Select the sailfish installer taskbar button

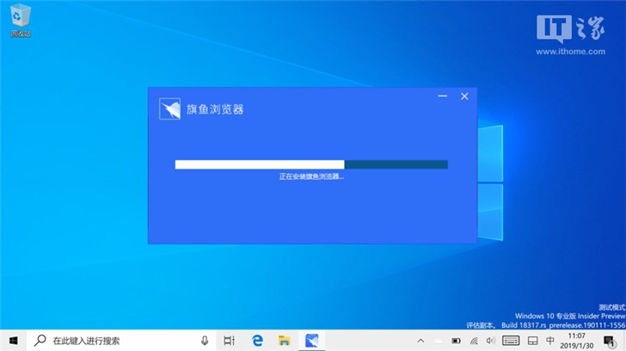312,341
